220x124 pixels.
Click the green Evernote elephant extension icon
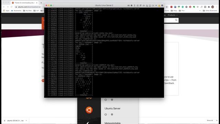pos(194,7)
